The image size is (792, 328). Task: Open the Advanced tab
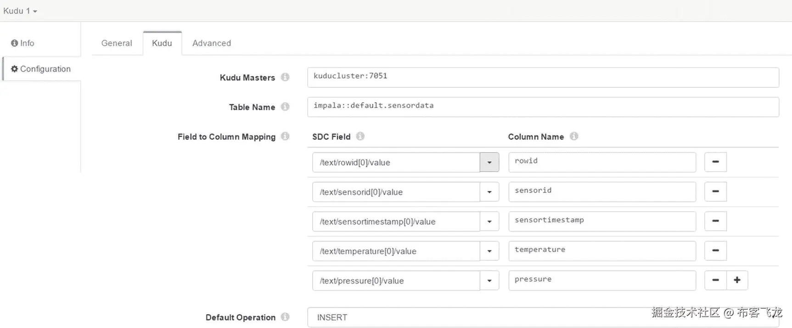[x=212, y=43]
